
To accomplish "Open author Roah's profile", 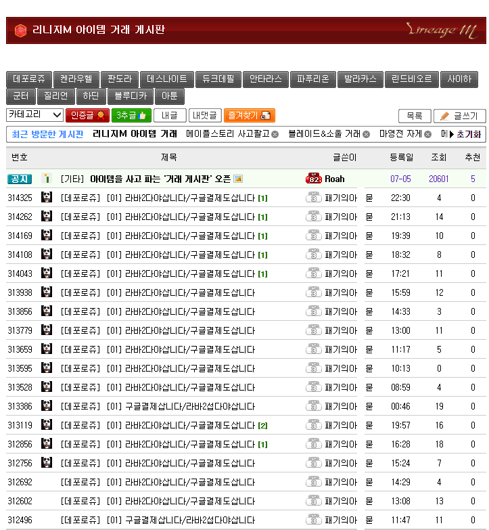I will pos(334,179).
